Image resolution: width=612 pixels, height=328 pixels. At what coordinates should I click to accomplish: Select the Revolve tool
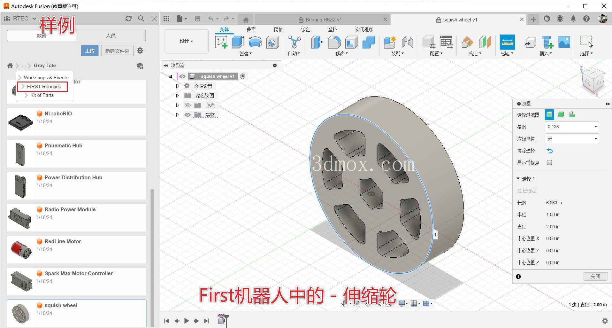(x=255, y=42)
